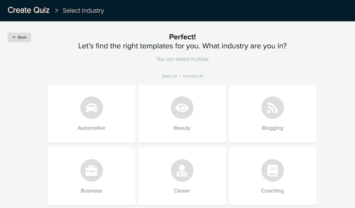Click the Select Industry breadcrumb item

coord(83,11)
